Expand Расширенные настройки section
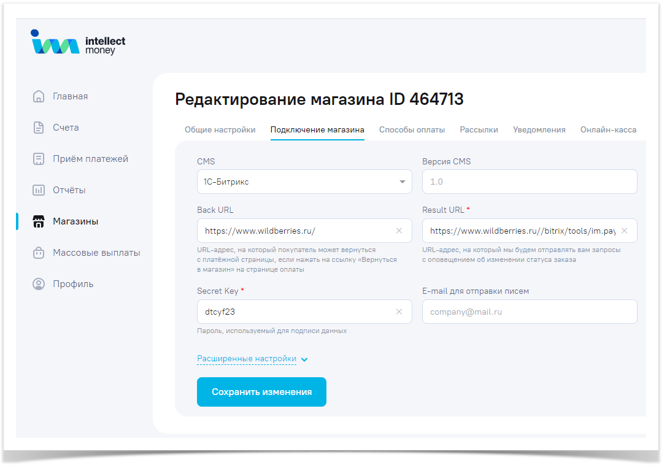667x468 pixels. coord(252,359)
